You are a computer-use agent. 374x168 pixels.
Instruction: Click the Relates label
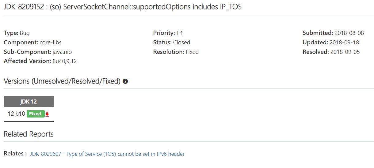tap(15, 154)
